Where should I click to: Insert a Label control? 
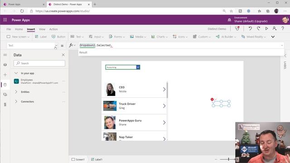[x=41, y=37]
